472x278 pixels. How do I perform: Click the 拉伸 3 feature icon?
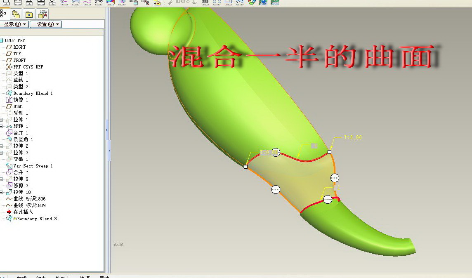9,153
